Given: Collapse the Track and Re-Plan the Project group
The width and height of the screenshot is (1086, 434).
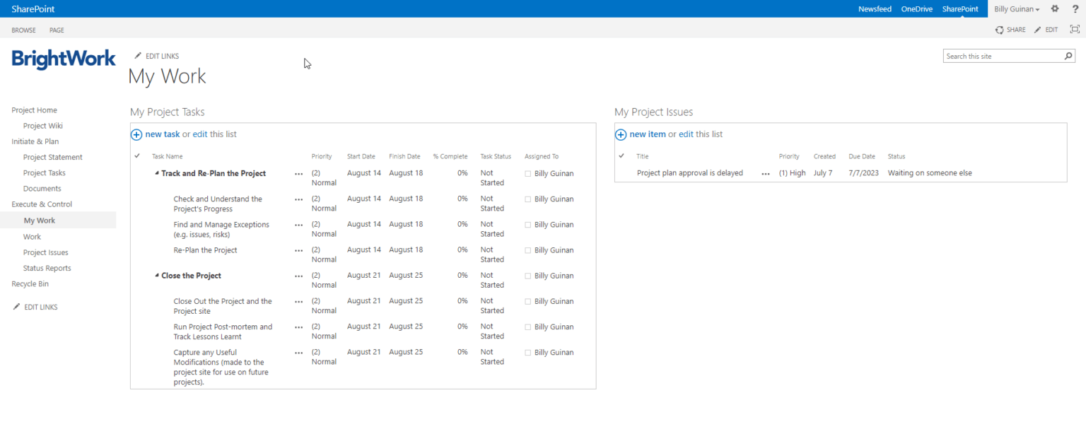Looking at the screenshot, I should tap(157, 173).
